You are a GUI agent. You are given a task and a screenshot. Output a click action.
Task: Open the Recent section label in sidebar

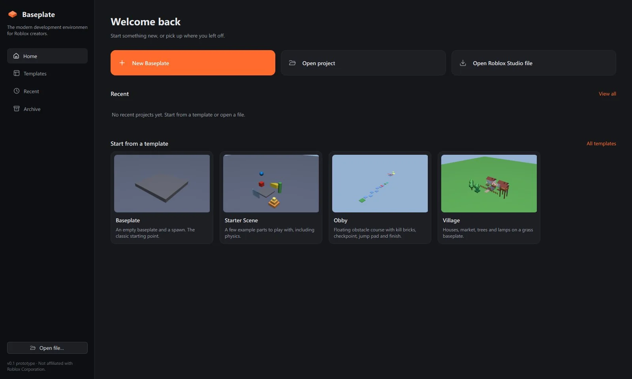[x=31, y=91]
